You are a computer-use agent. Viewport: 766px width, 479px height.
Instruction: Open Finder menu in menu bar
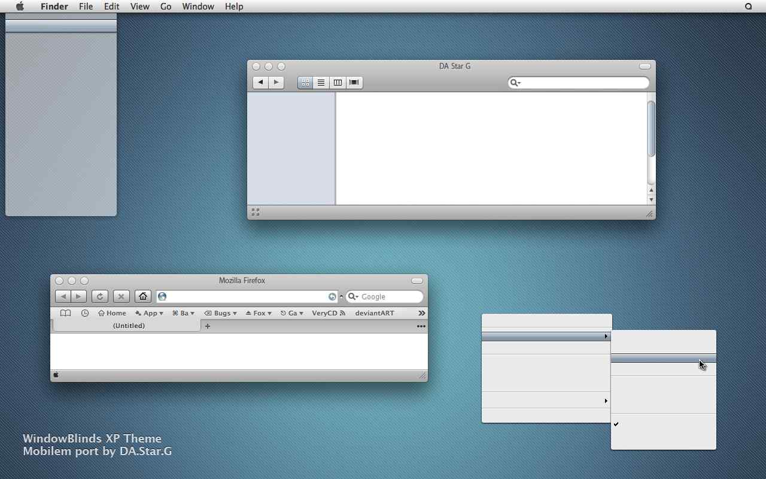tap(54, 7)
